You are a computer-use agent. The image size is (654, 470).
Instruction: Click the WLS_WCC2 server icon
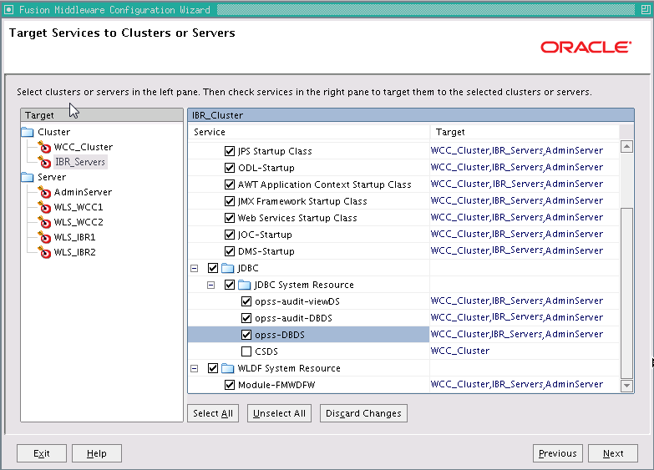coord(44,222)
